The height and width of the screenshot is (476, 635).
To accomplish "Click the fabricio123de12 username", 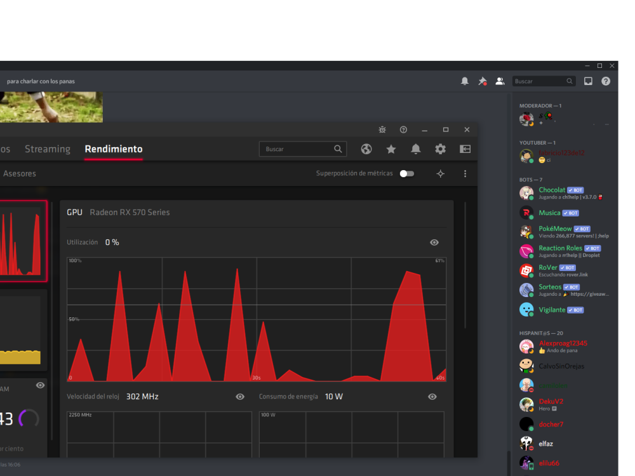I will (x=561, y=153).
